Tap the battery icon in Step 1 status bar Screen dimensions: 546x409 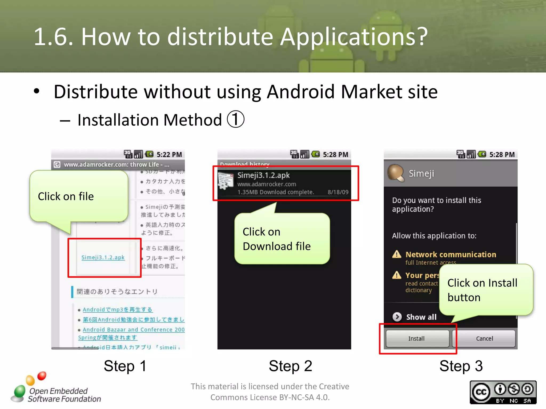coord(149,154)
